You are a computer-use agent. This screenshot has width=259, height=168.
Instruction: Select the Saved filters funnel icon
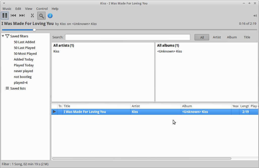point(7,36)
